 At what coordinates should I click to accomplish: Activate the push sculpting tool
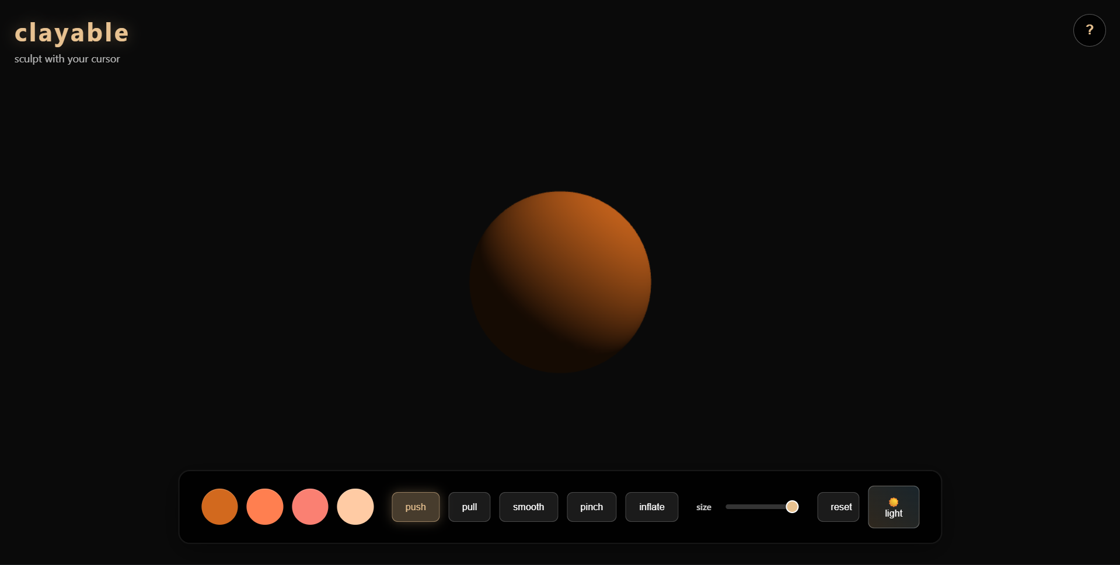coord(416,507)
